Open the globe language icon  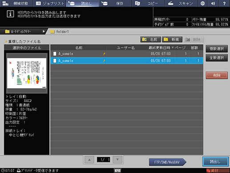[202, 3]
